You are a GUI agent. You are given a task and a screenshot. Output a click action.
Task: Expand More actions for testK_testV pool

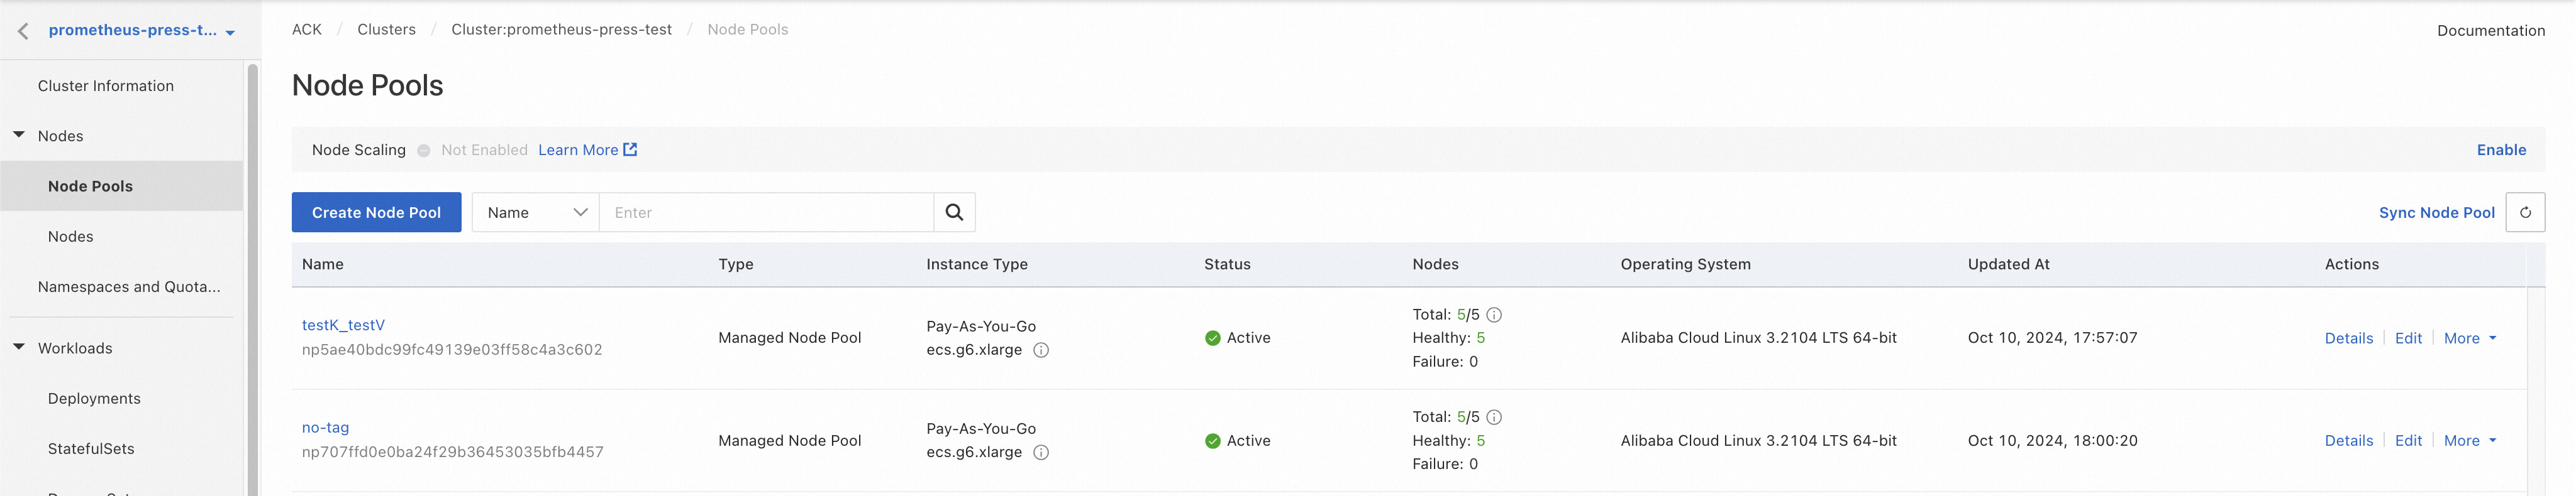[2470, 338]
